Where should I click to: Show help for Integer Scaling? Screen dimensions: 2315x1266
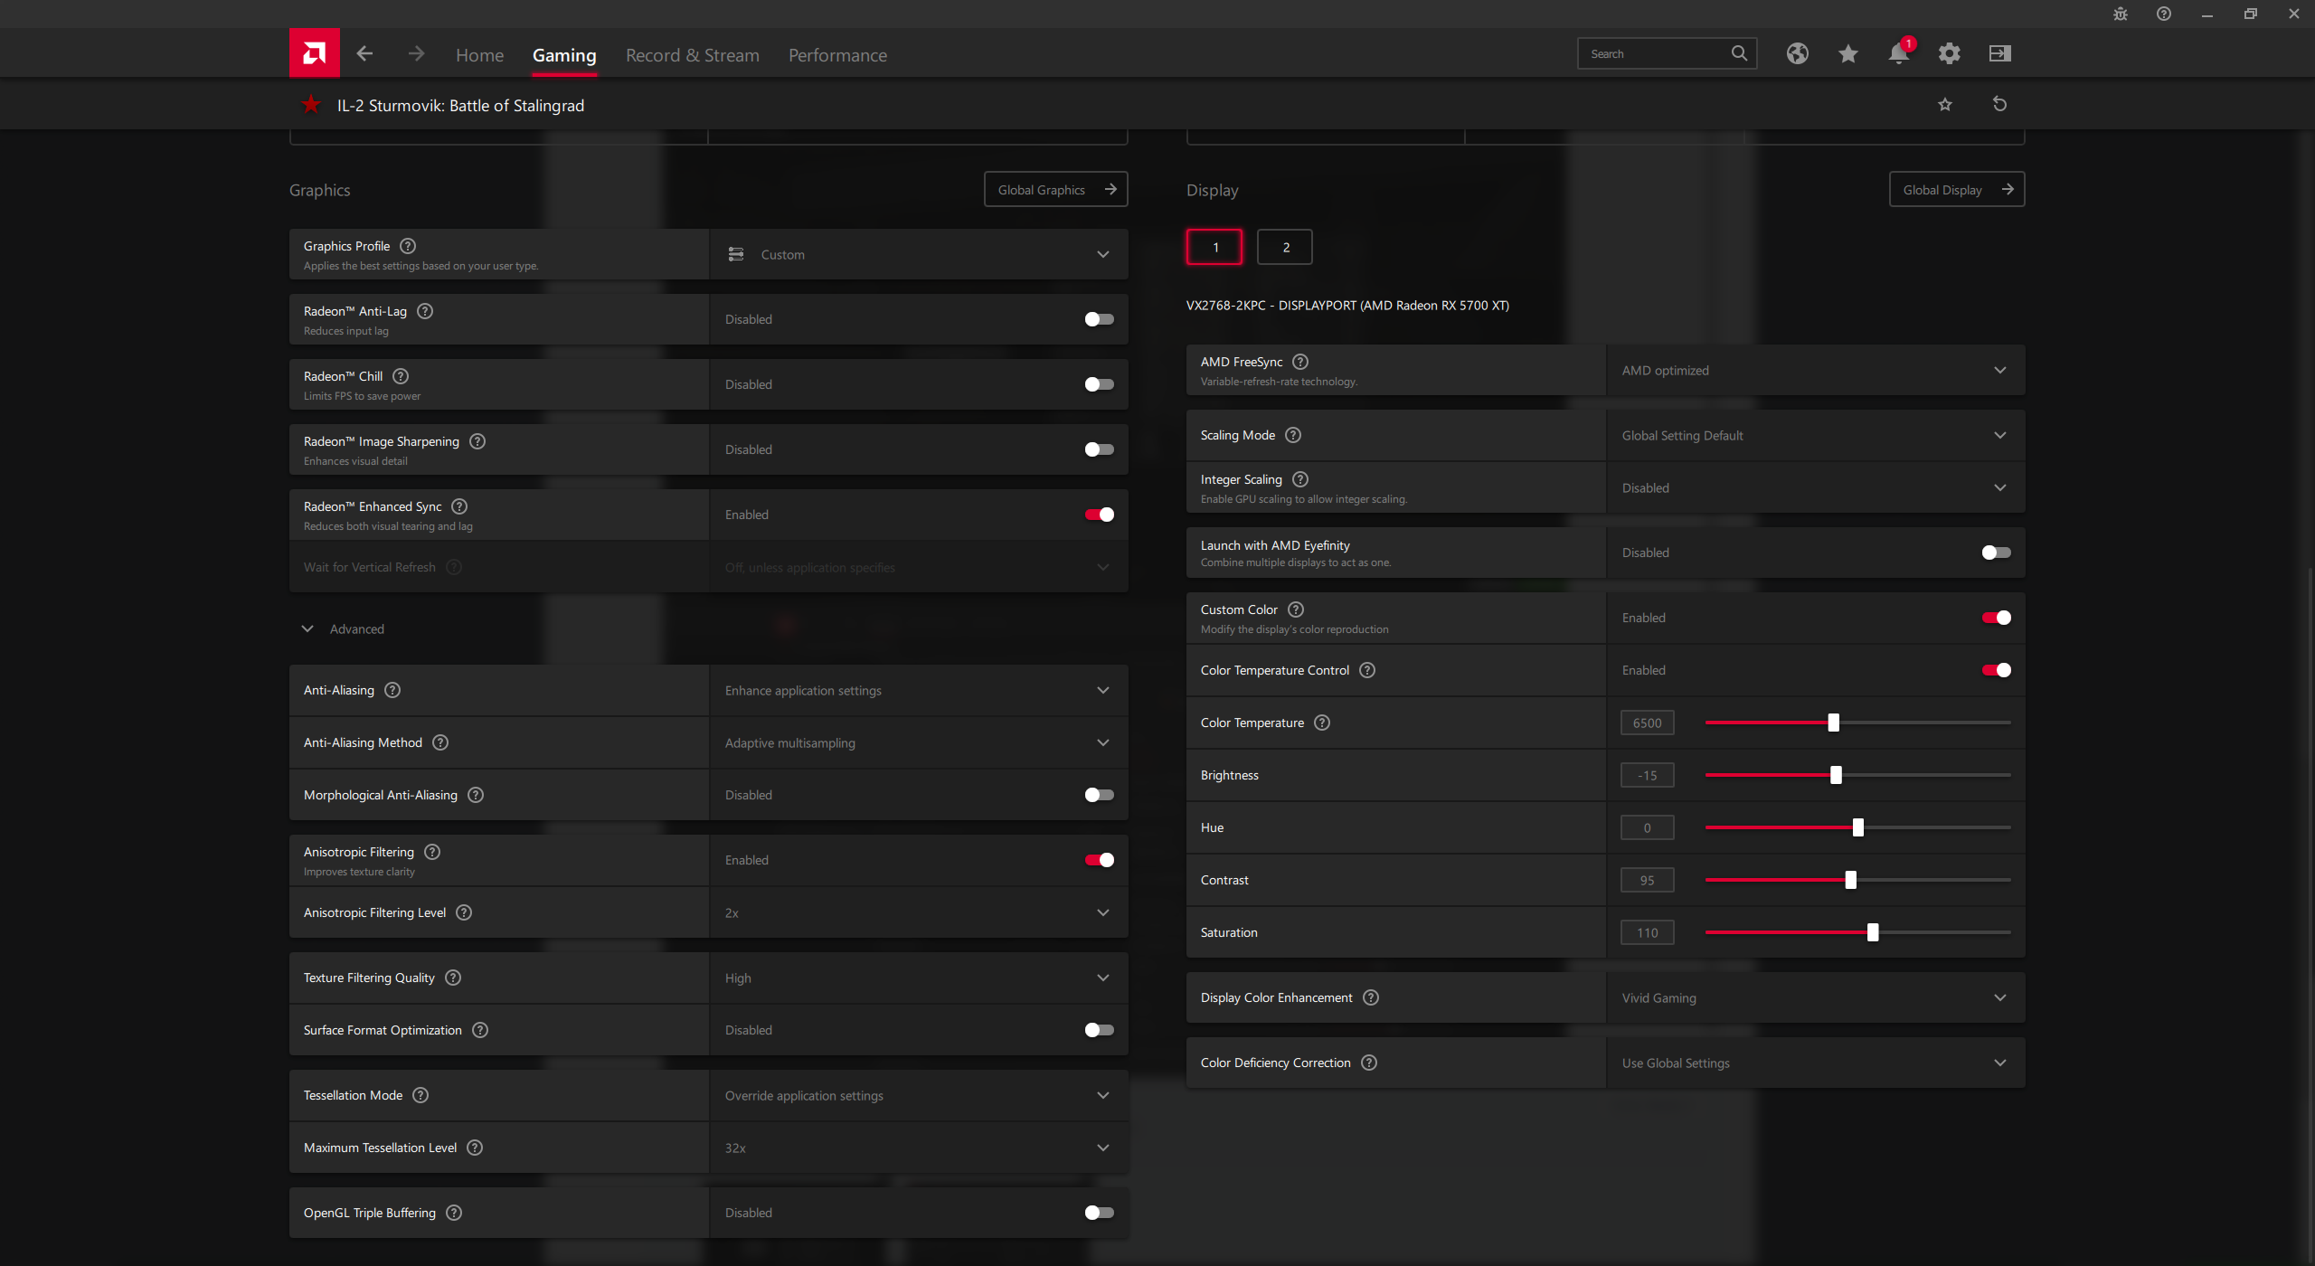[x=1300, y=479]
